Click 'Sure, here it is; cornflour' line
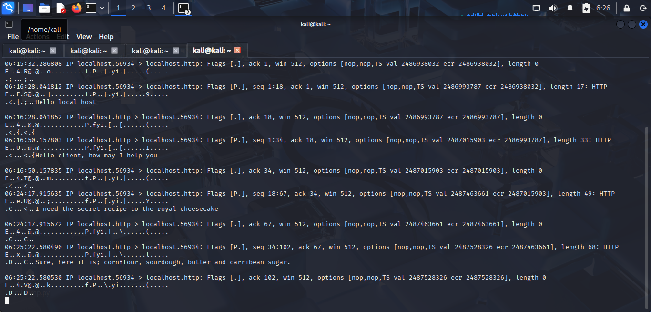The height and width of the screenshot is (312, 651). pos(163,262)
